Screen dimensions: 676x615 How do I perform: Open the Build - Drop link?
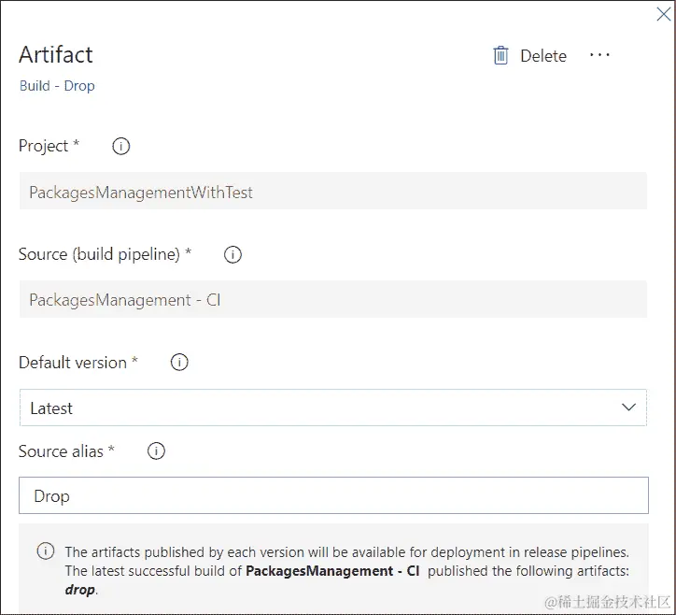coord(57,86)
